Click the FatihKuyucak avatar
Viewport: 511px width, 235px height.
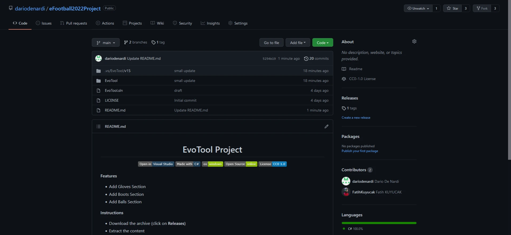346,192
